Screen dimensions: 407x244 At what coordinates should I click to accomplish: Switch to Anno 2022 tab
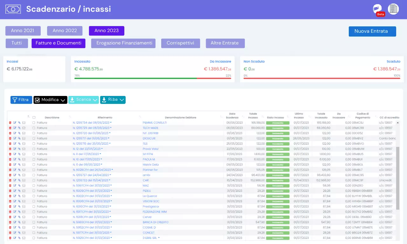65,31
